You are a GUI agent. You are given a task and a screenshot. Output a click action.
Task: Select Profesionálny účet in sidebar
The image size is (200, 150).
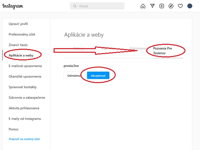[22, 34]
